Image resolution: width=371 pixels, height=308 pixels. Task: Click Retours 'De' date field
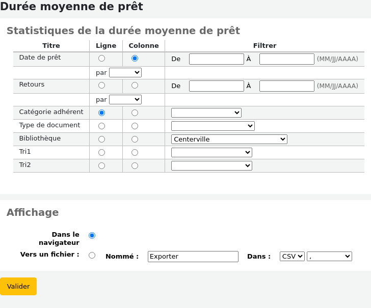(x=217, y=86)
